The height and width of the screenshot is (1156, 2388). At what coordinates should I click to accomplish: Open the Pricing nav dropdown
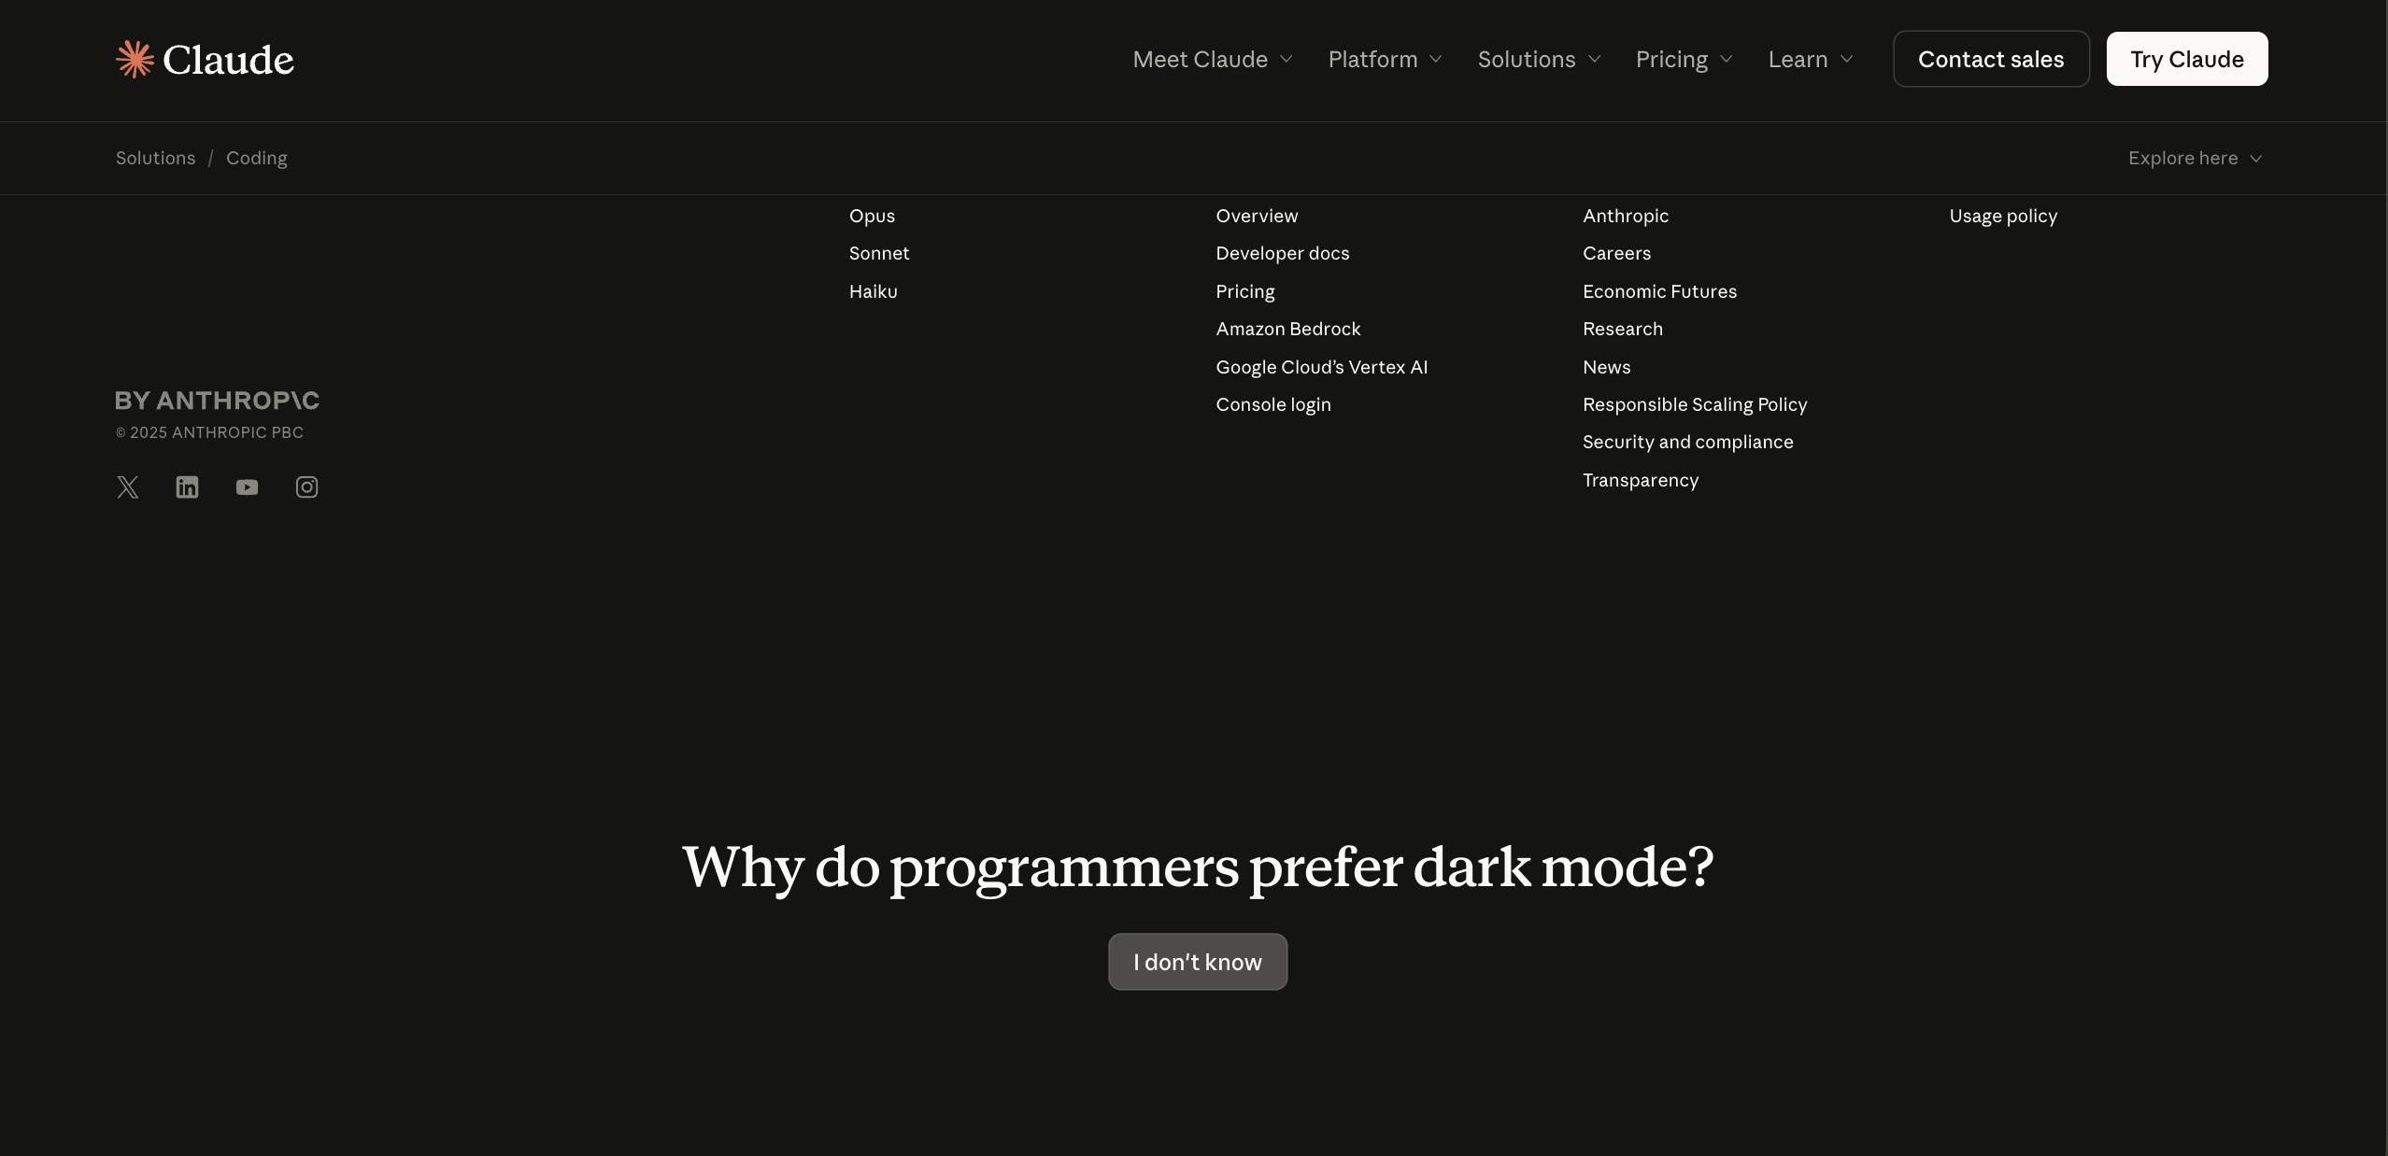point(1684,59)
